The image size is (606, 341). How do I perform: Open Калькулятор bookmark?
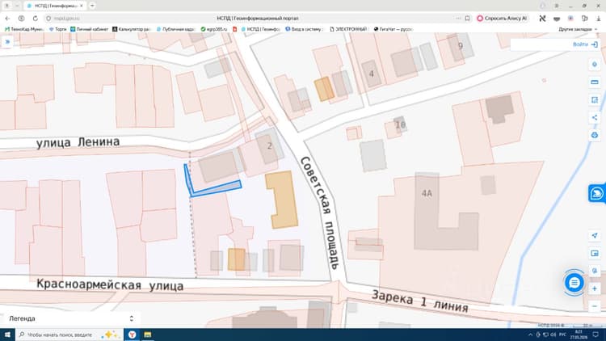point(131,29)
